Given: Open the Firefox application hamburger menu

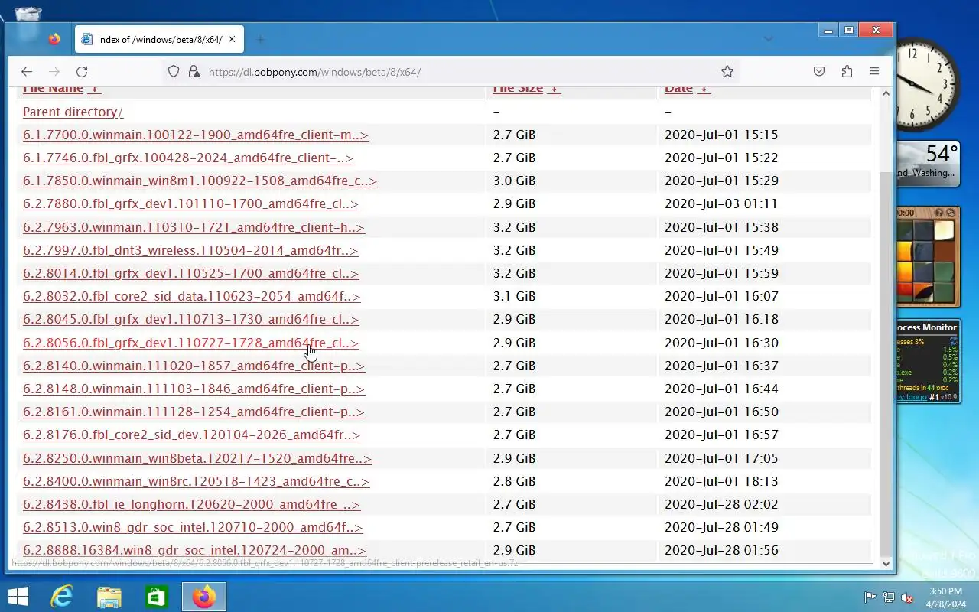Looking at the screenshot, I should click(x=874, y=71).
